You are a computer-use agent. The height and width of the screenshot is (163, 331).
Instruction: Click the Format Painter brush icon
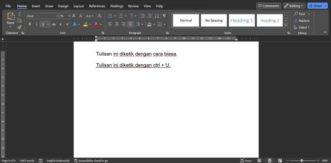(x=20, y=27)
